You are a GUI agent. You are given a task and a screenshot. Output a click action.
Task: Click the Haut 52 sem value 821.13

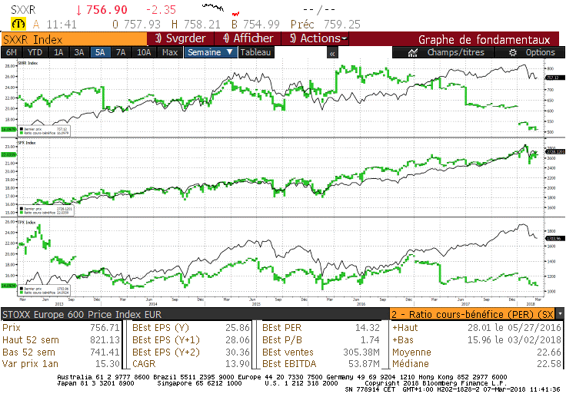105,340
